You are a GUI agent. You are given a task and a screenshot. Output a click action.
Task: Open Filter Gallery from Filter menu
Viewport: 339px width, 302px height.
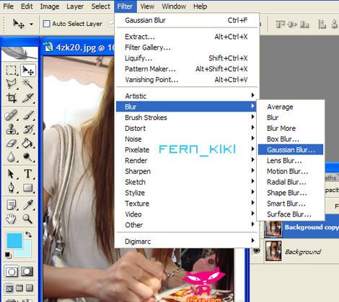point(185,47)
